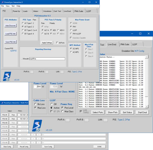Check the All Ports checkbox
The image size is (153, 150).
[x=57, y=43]
